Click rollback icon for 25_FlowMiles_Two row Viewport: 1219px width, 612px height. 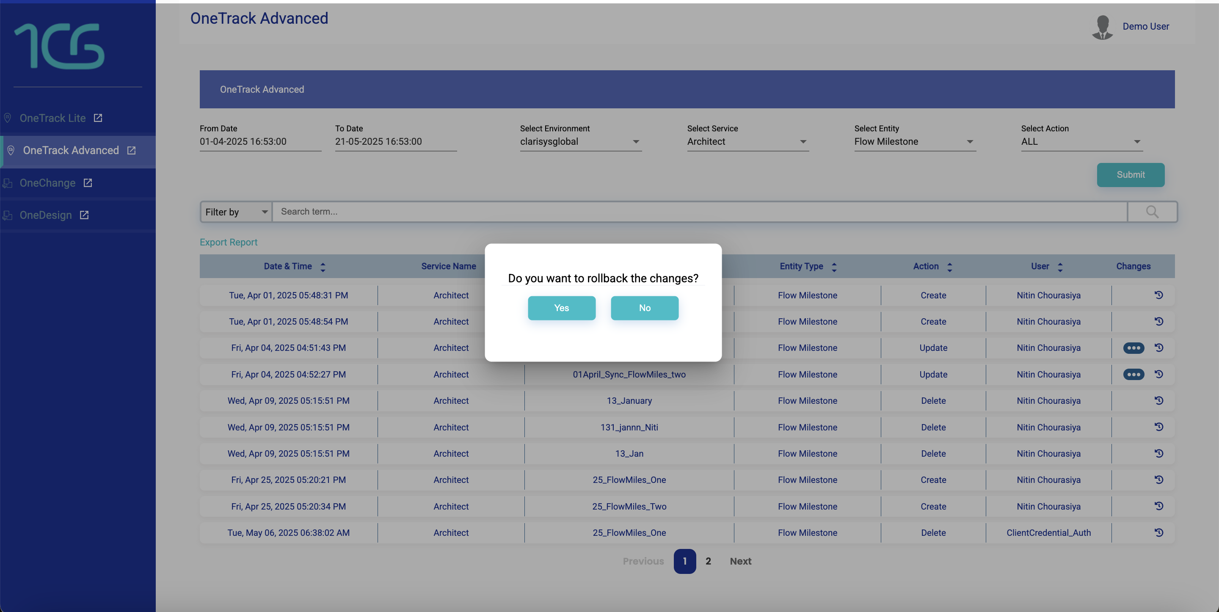coord(1158,506)
